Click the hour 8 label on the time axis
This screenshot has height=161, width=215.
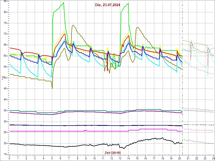[77, 158]
